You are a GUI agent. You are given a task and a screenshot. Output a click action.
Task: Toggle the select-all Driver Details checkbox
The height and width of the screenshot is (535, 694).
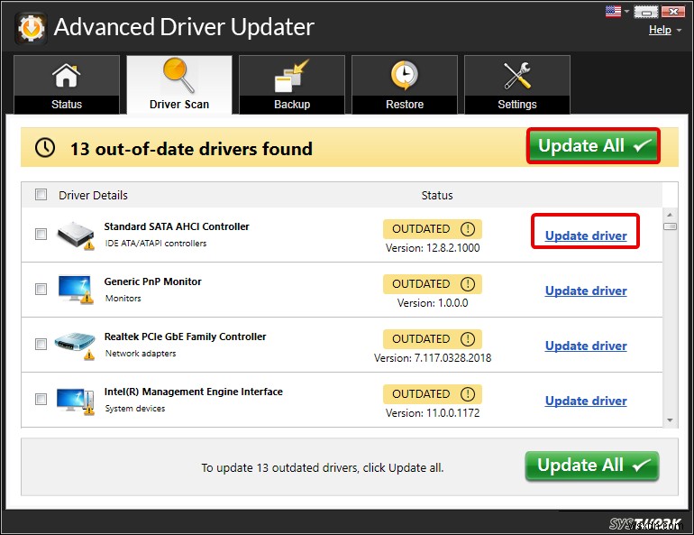click(41, 195)
